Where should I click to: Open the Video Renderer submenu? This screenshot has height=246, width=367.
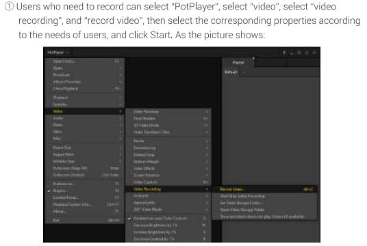point(168,111)
